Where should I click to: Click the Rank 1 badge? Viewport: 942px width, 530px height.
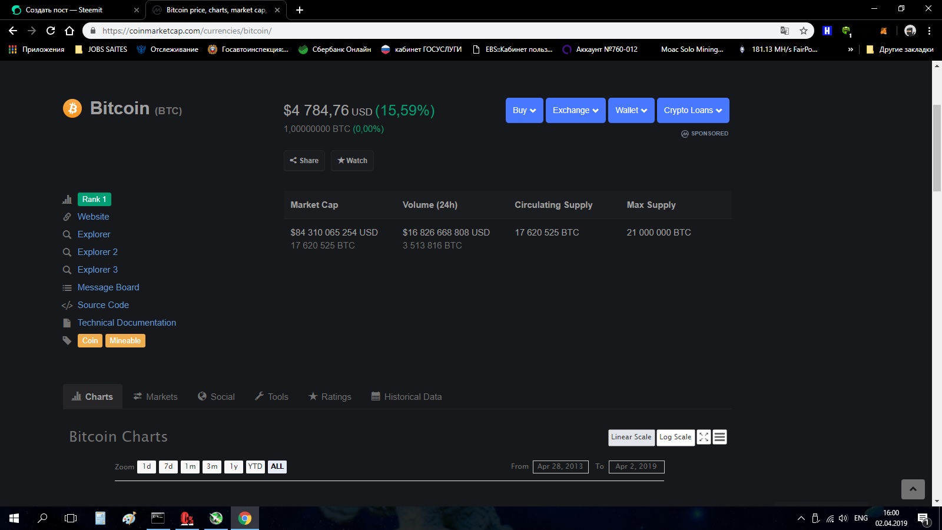coord(94,199)
